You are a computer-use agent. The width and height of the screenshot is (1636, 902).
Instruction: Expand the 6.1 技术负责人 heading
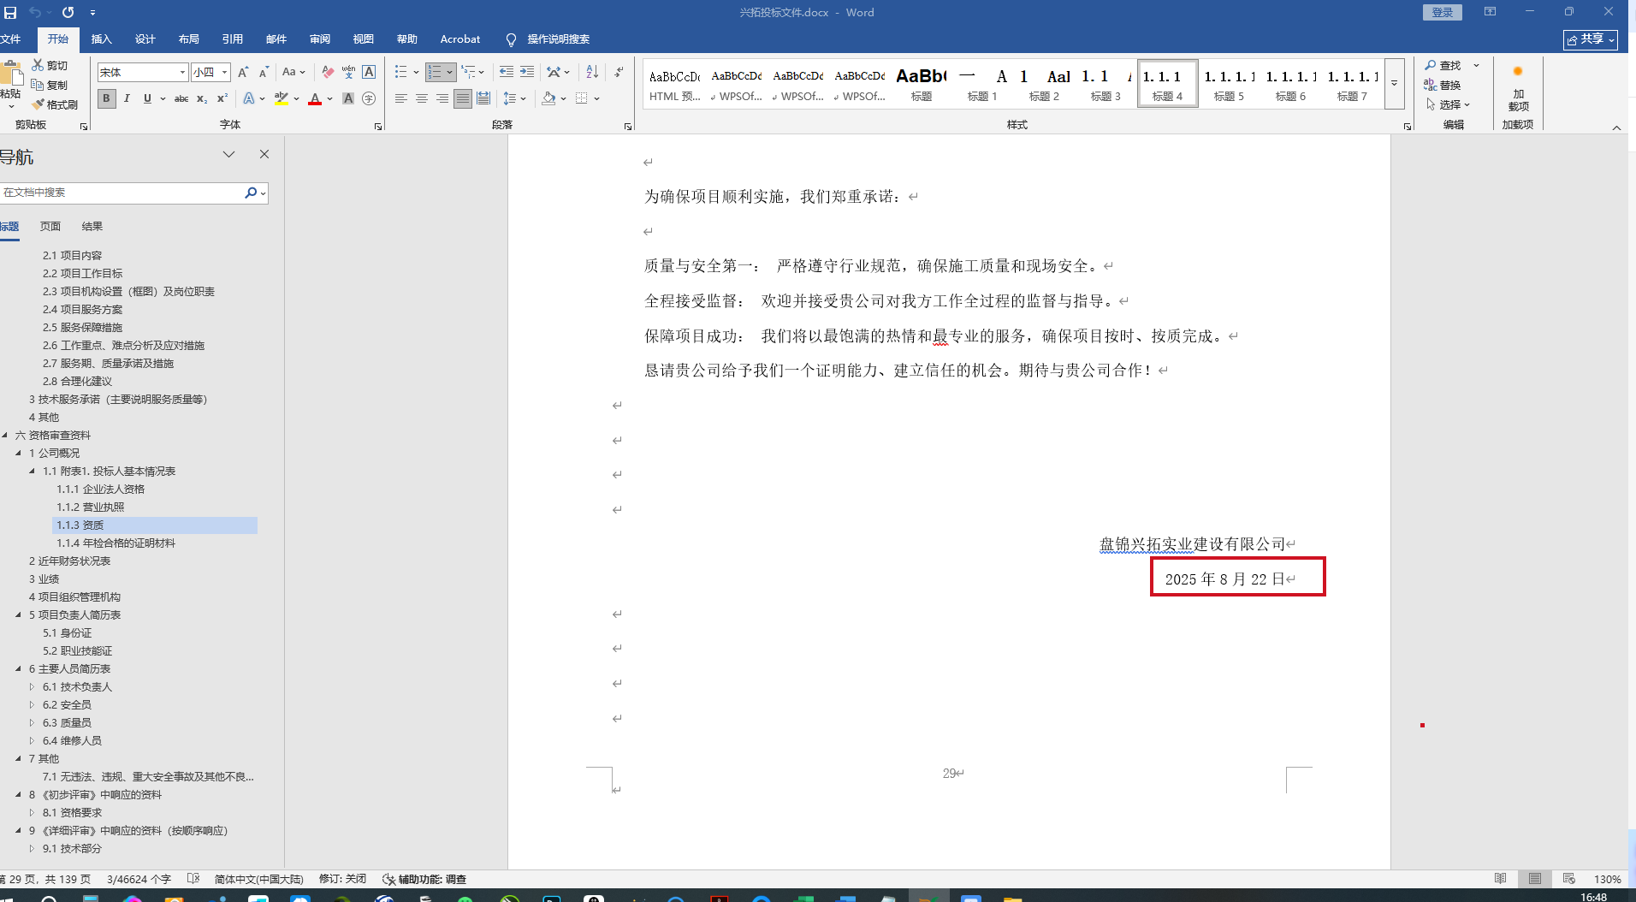32,686
